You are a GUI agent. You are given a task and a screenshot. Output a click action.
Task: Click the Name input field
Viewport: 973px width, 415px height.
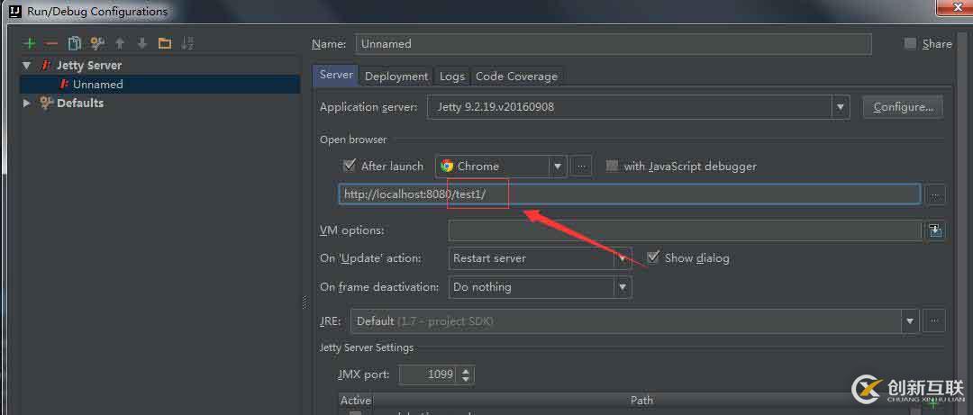[614, 44]
